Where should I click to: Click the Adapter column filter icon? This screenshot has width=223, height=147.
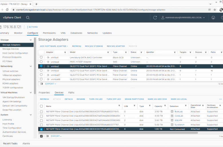(65, 52)
